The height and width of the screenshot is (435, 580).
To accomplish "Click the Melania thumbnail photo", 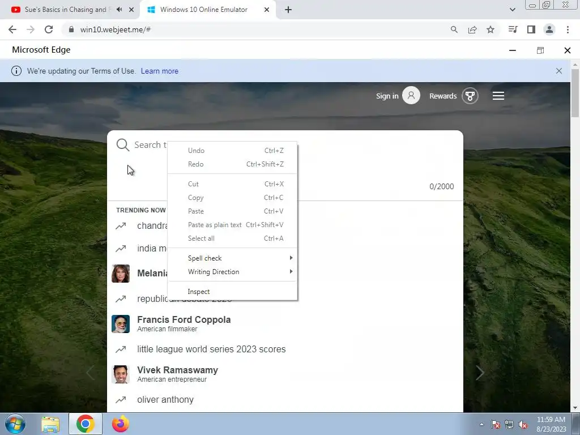I will [x=121, y=274].
